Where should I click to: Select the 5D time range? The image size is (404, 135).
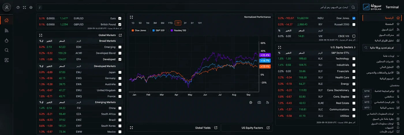click(140, 23)
